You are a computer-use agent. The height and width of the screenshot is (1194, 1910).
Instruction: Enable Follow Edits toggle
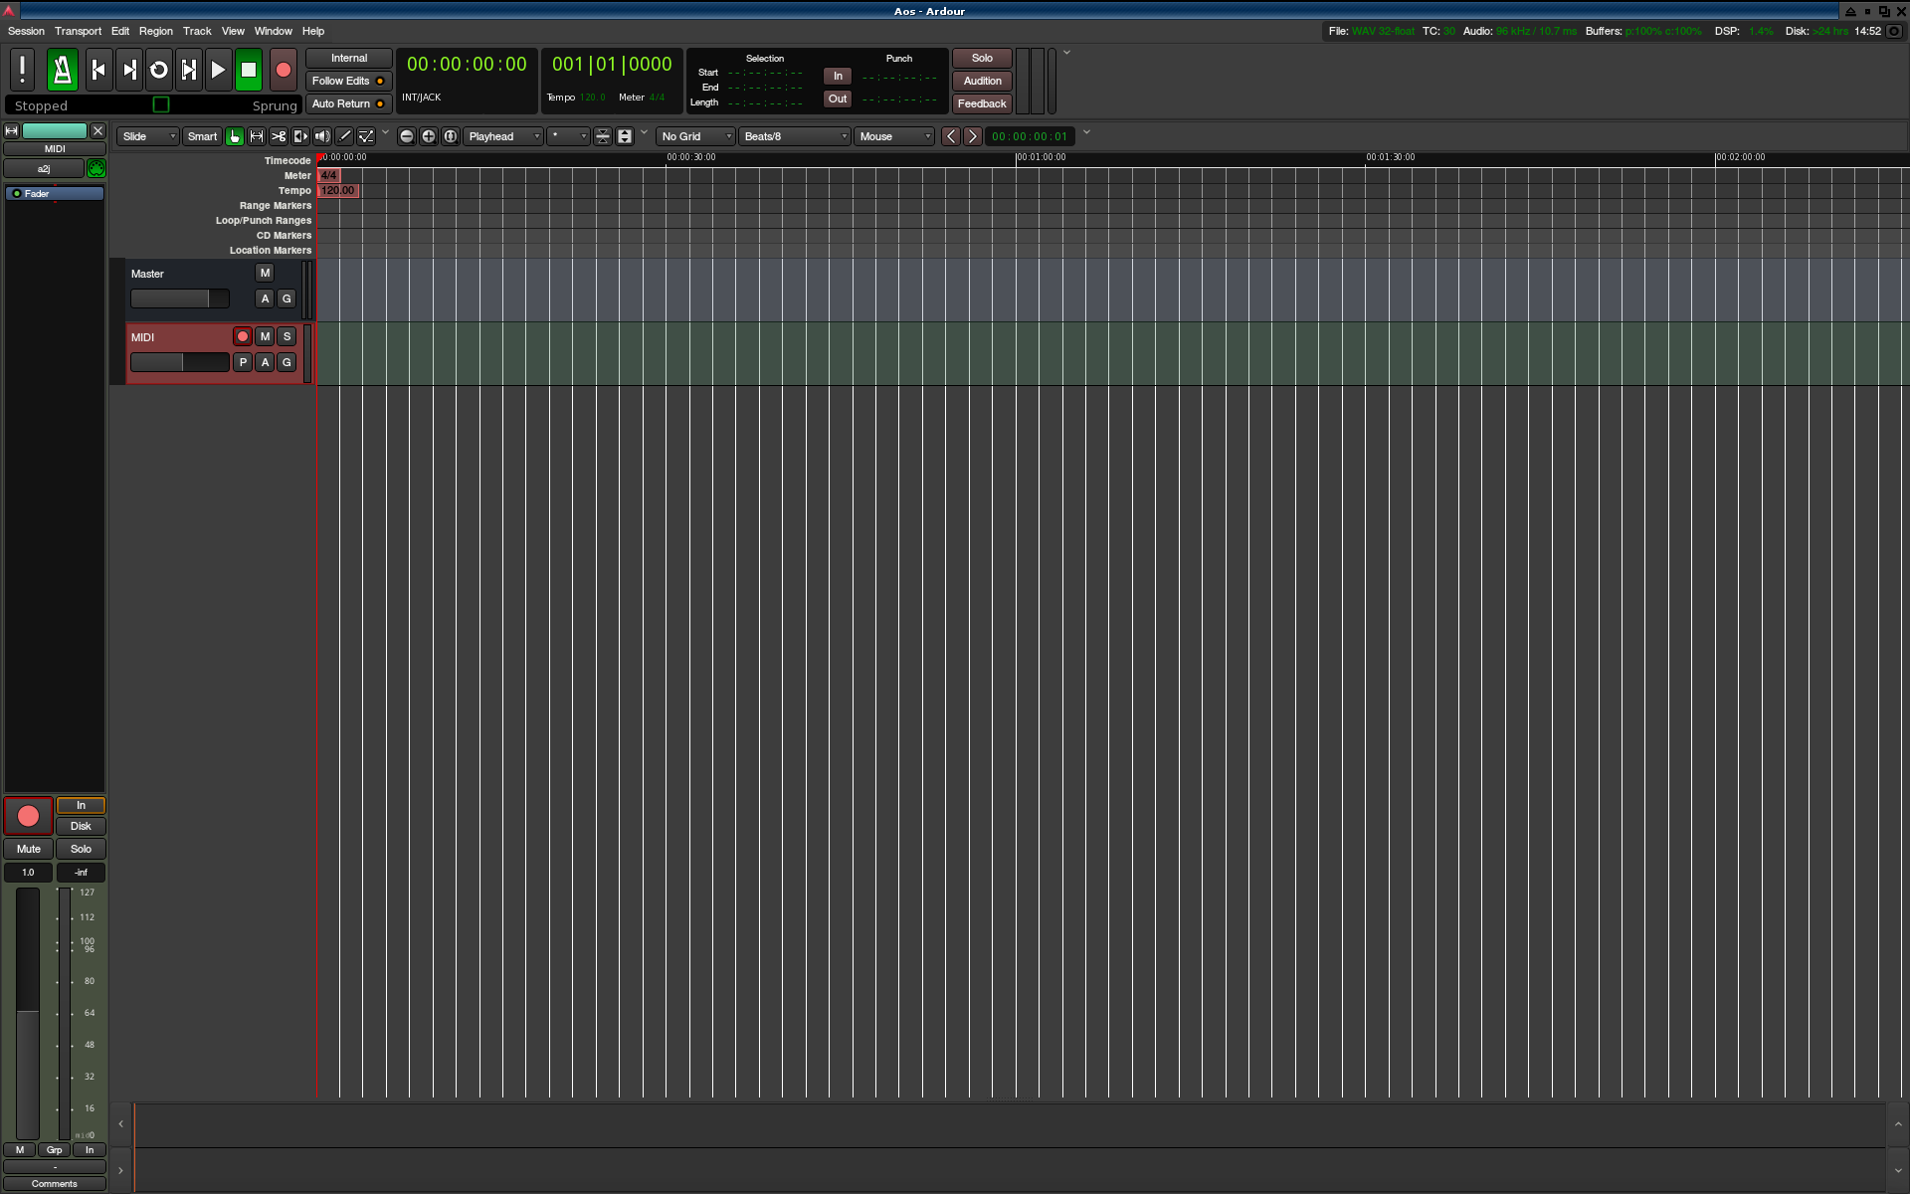click(x=348, y=81)
